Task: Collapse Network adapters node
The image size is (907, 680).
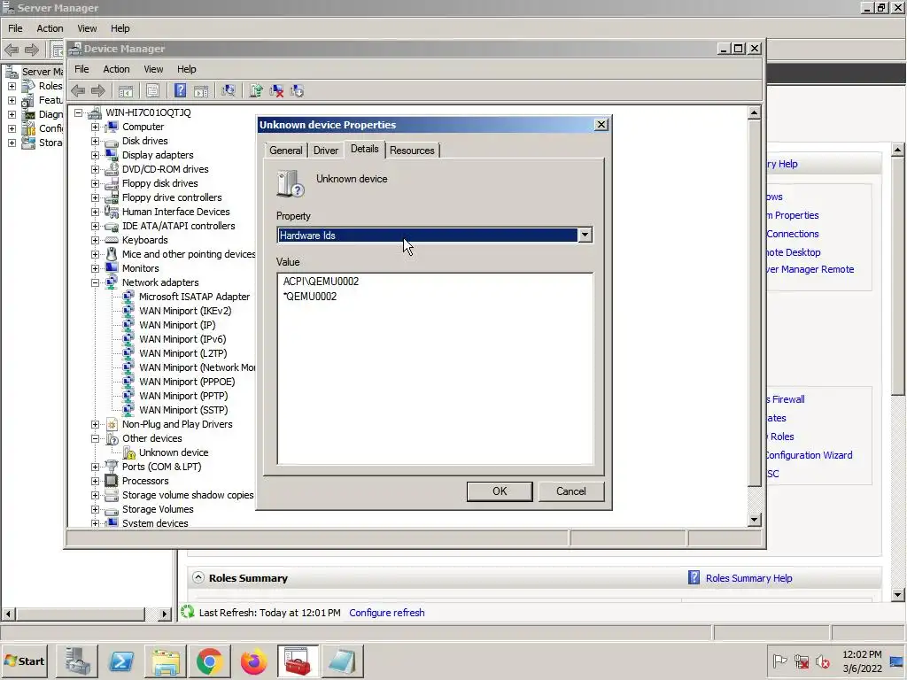Action: pos(95,282)
